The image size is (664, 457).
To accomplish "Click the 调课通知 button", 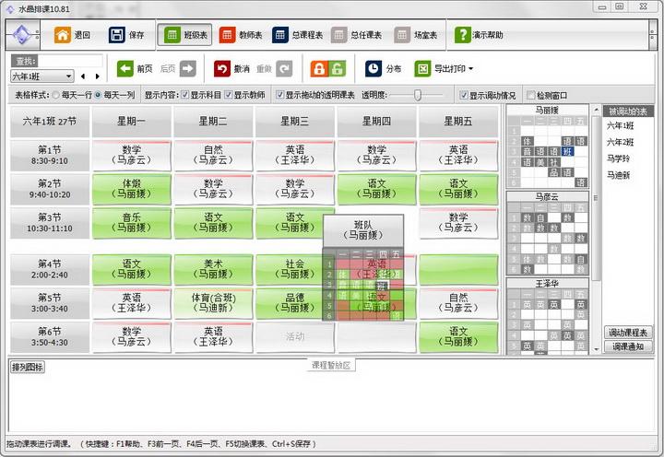I will (x=629, y=346).
